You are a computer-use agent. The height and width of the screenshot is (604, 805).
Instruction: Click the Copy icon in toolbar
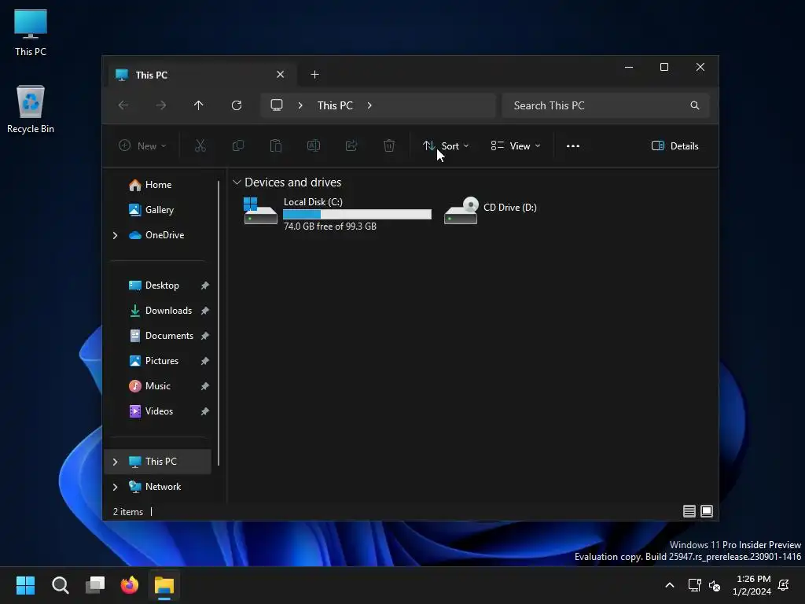(x=238, y=145)
